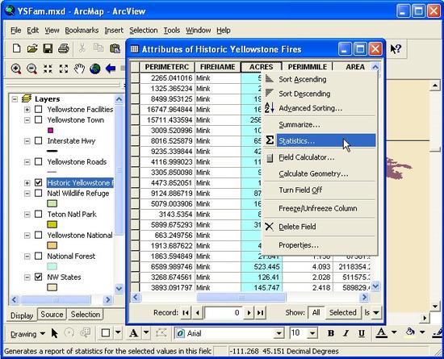Enable the Yellowstone Roads layer checkbox

[x=39, y=161]
